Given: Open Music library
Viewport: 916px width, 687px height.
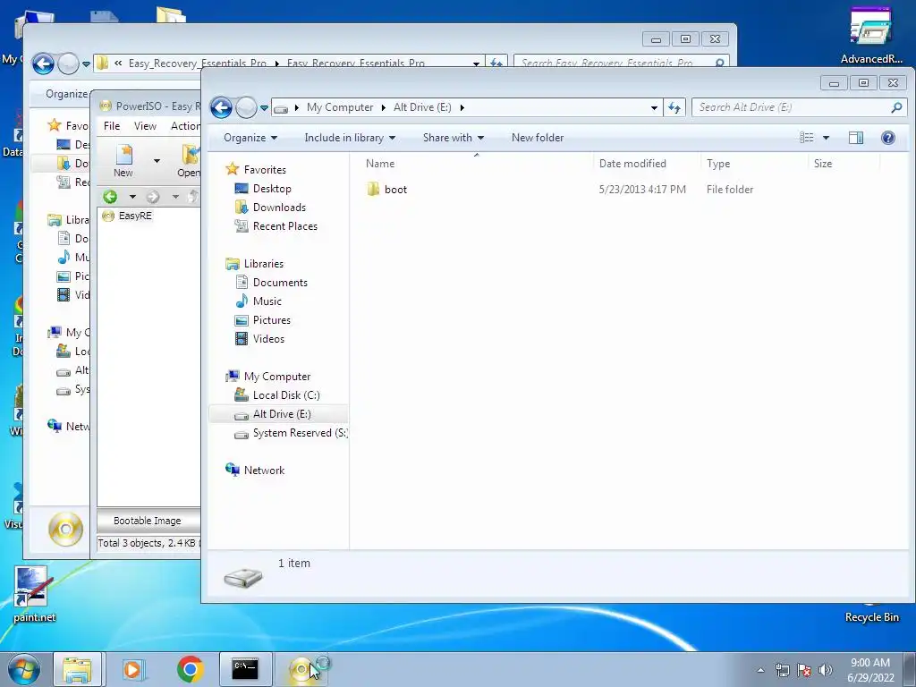Looking at the screenshot, I should tap(267, 301).
